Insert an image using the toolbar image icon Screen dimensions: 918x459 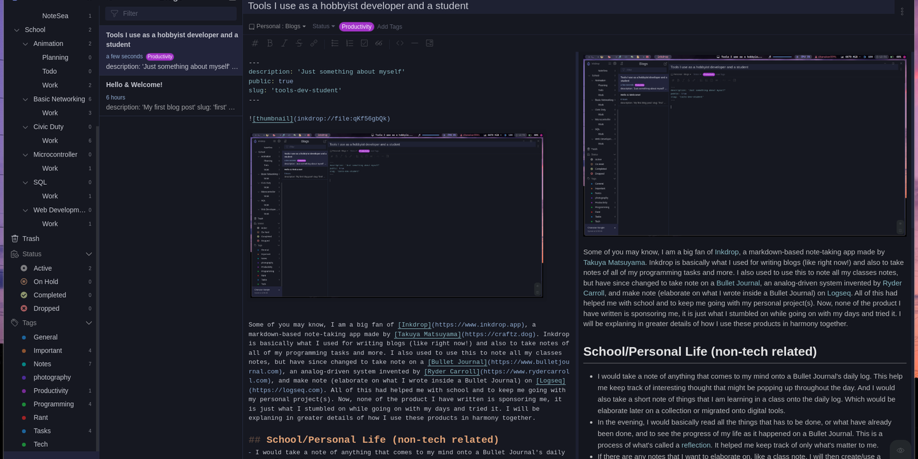(429, 43)
